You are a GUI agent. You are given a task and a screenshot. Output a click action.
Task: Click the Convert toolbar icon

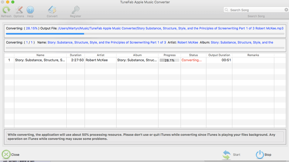52,10
